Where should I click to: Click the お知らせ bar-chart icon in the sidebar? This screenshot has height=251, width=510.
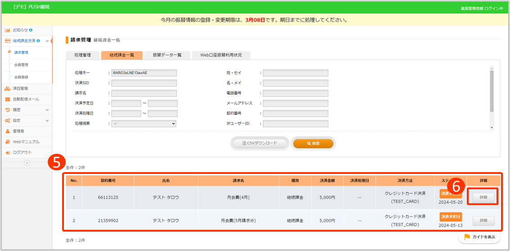[x=7, y=30]
